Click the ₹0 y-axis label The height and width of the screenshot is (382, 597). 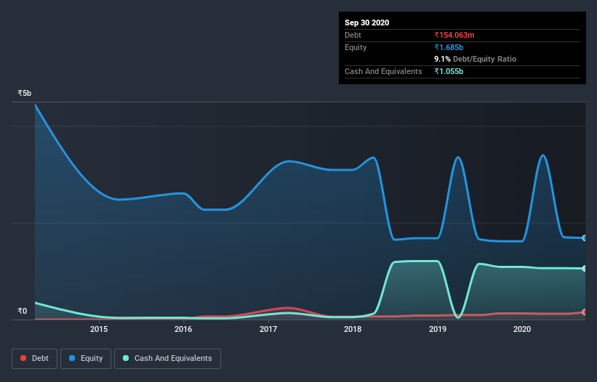[22, 311]
